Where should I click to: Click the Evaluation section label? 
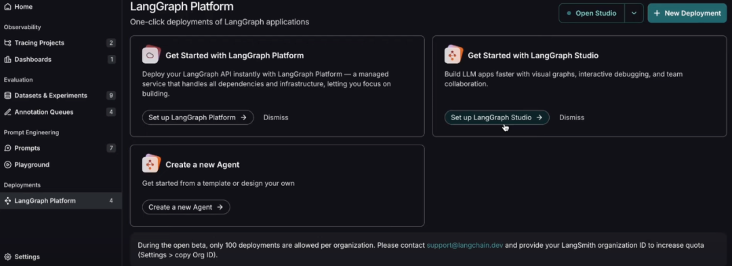(18, 80)
